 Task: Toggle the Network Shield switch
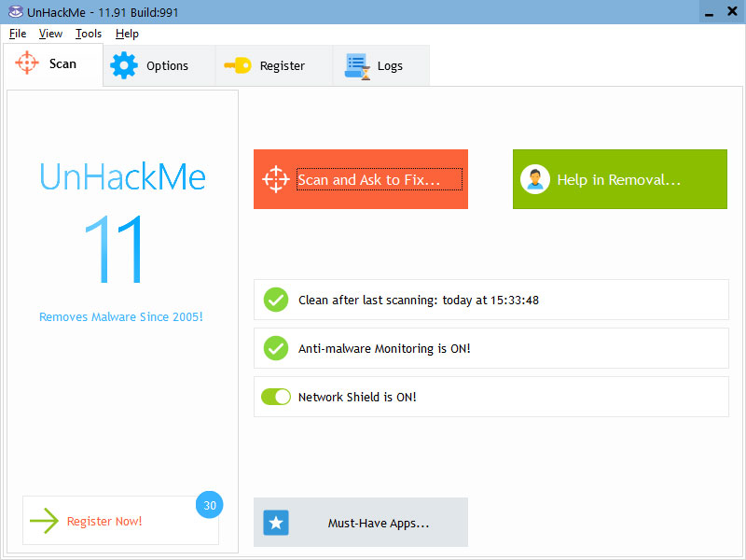276,397
